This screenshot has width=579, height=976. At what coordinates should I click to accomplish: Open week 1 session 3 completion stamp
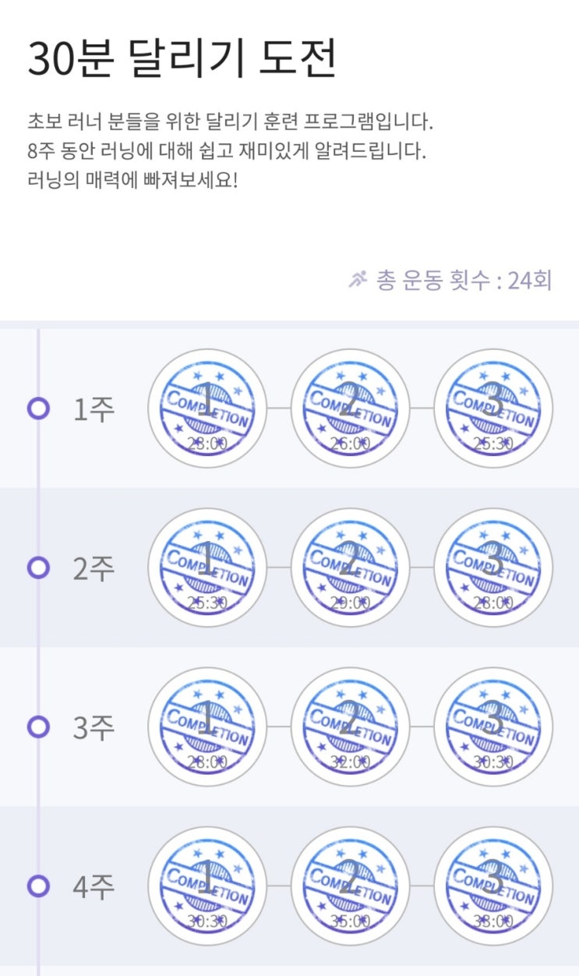pos(493,408)
